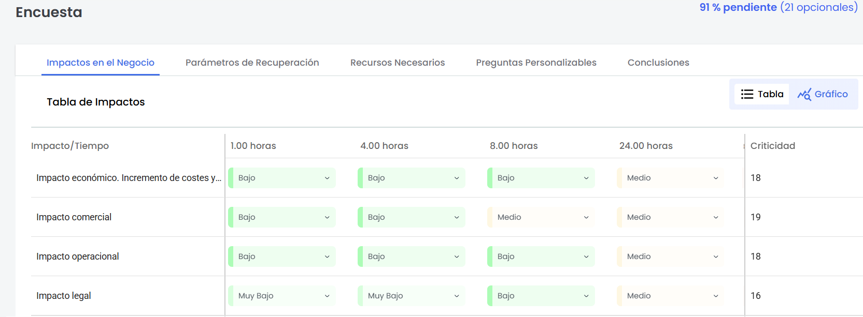Click chevron of Impacto operacional 8.00 horas

(x=586, y=256)
